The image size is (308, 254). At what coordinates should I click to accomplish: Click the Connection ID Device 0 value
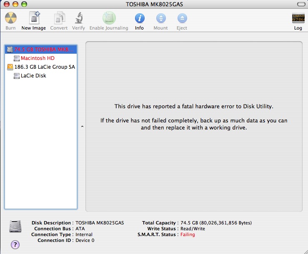(x=85, y=240)
